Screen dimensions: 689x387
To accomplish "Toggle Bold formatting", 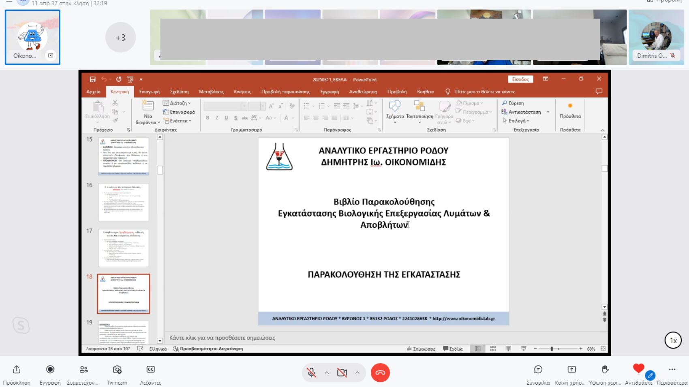I will pyautogui.click(x=208, y=118).
